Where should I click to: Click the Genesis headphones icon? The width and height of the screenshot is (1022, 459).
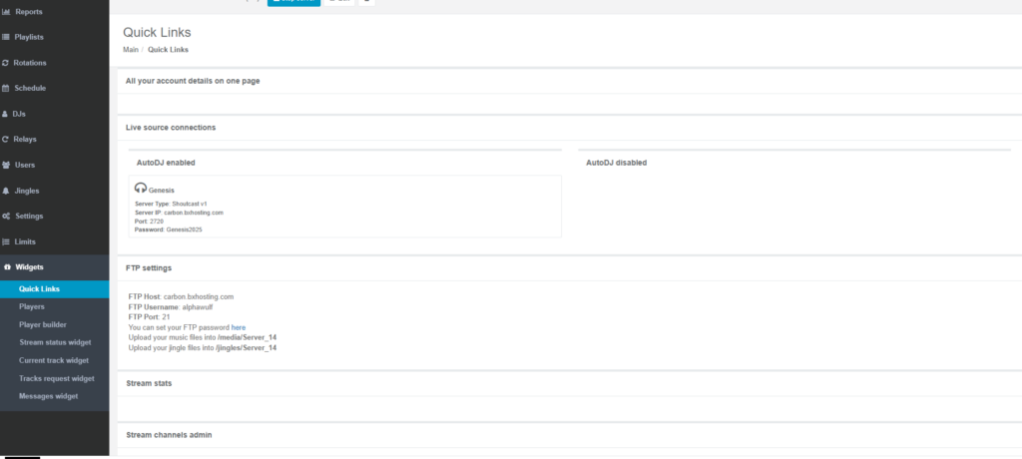pyautogui.click(x=141, y=189)
